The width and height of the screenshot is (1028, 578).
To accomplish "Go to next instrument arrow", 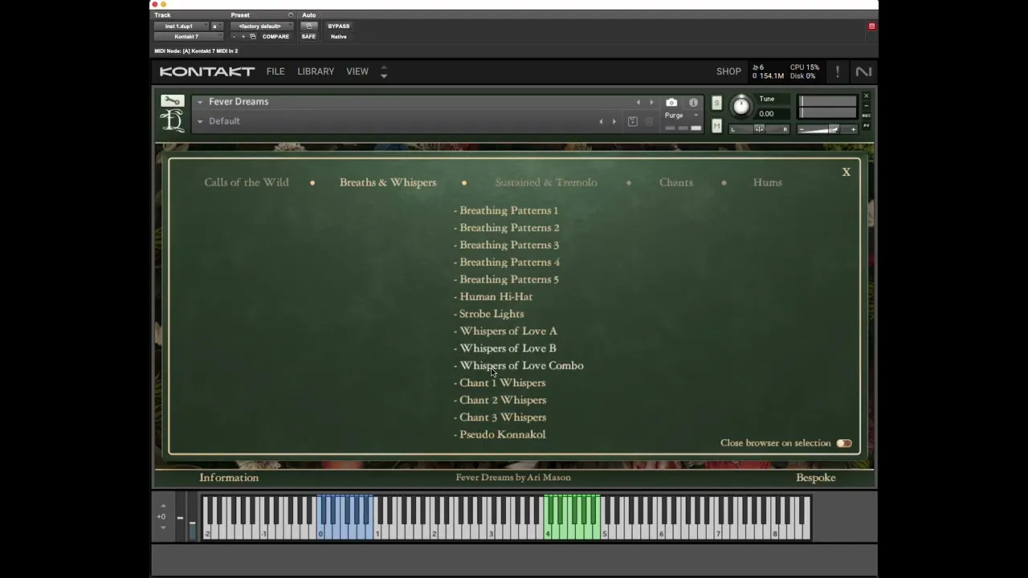I will pyautogui.click(x=651, y=102).
